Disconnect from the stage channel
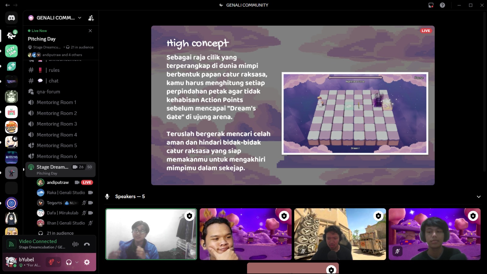Screen dimensions: 487x274 coord(87,244)
